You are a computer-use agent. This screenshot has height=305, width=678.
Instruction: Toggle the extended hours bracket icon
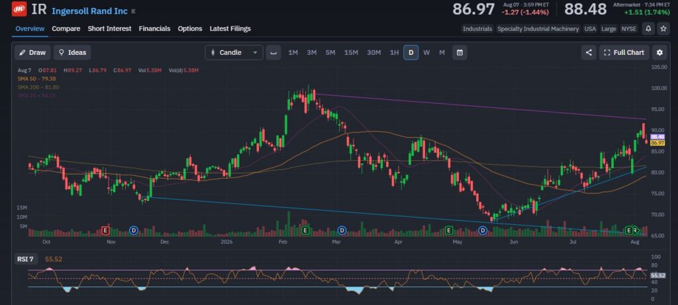pos(273,52)
